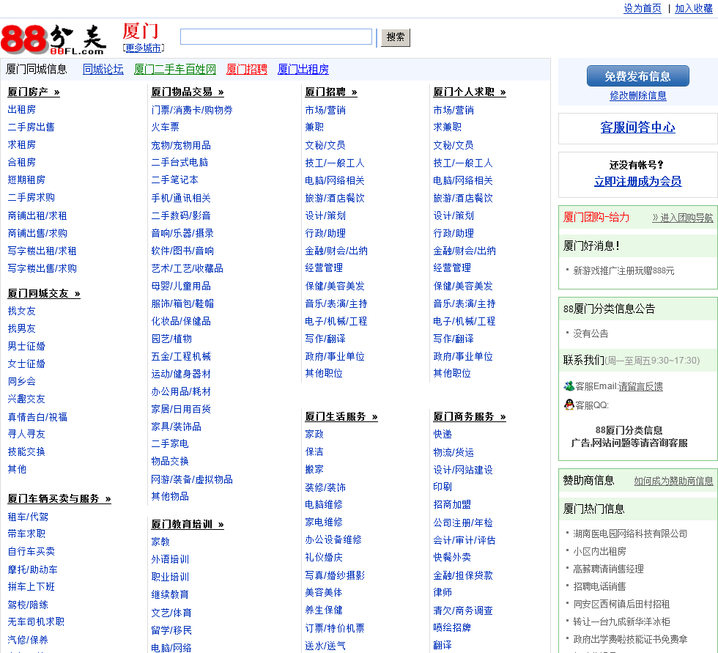This screenshot has width=718, height=653.
Task: Open 电脑维修 category
Action: (324, 505)
